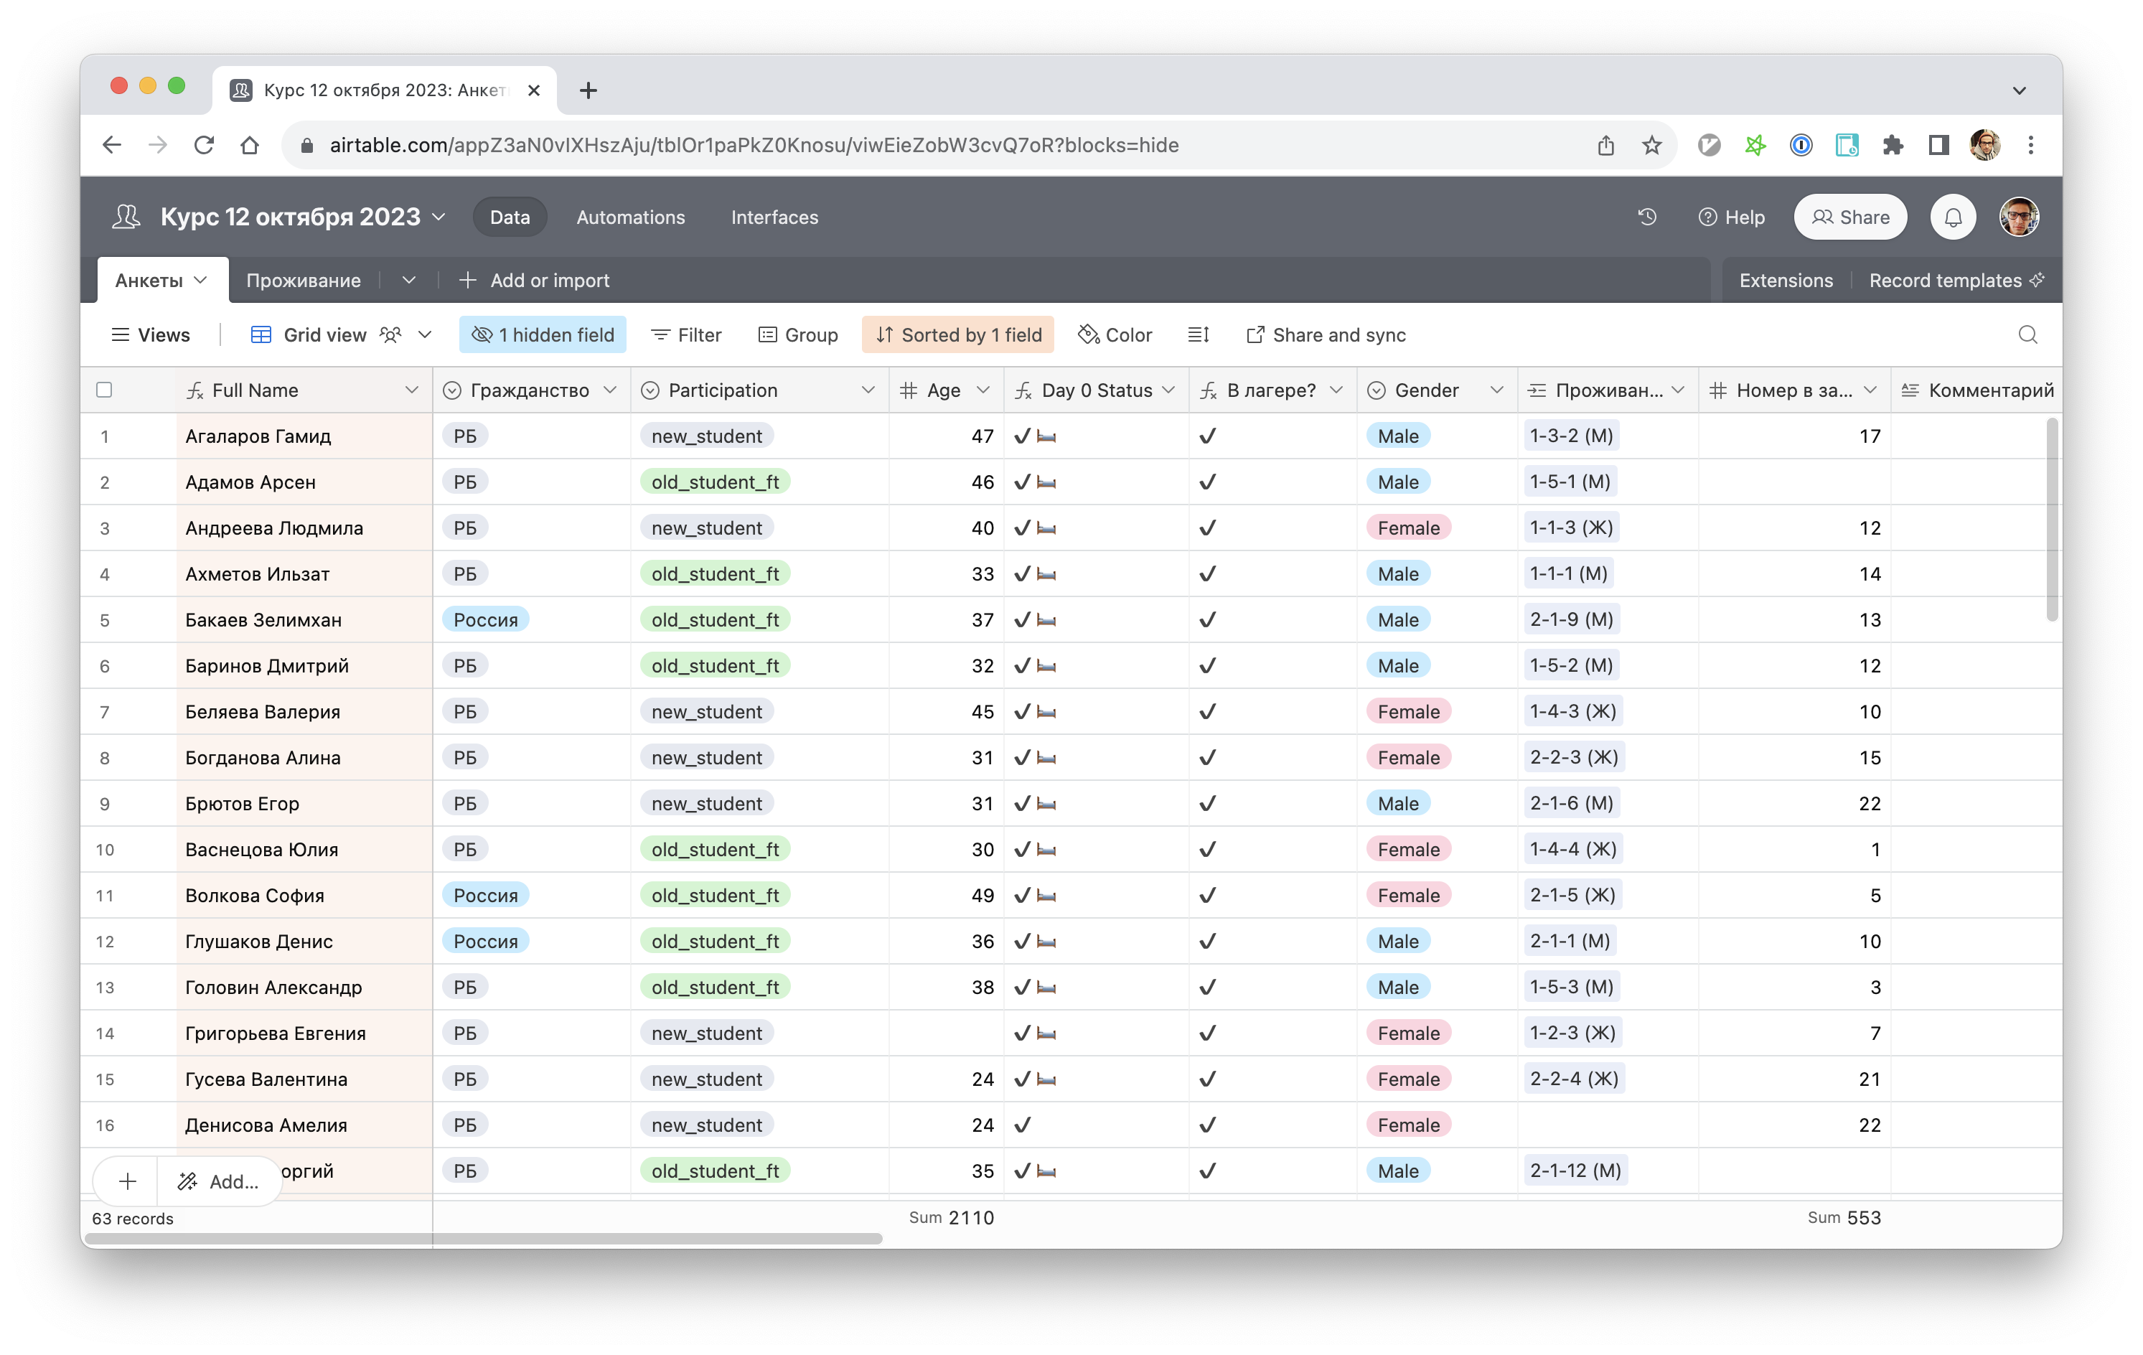Open the Group menu
Image resolution: width=2143 pixels, height=1355 pixels.
coord(797,334)
